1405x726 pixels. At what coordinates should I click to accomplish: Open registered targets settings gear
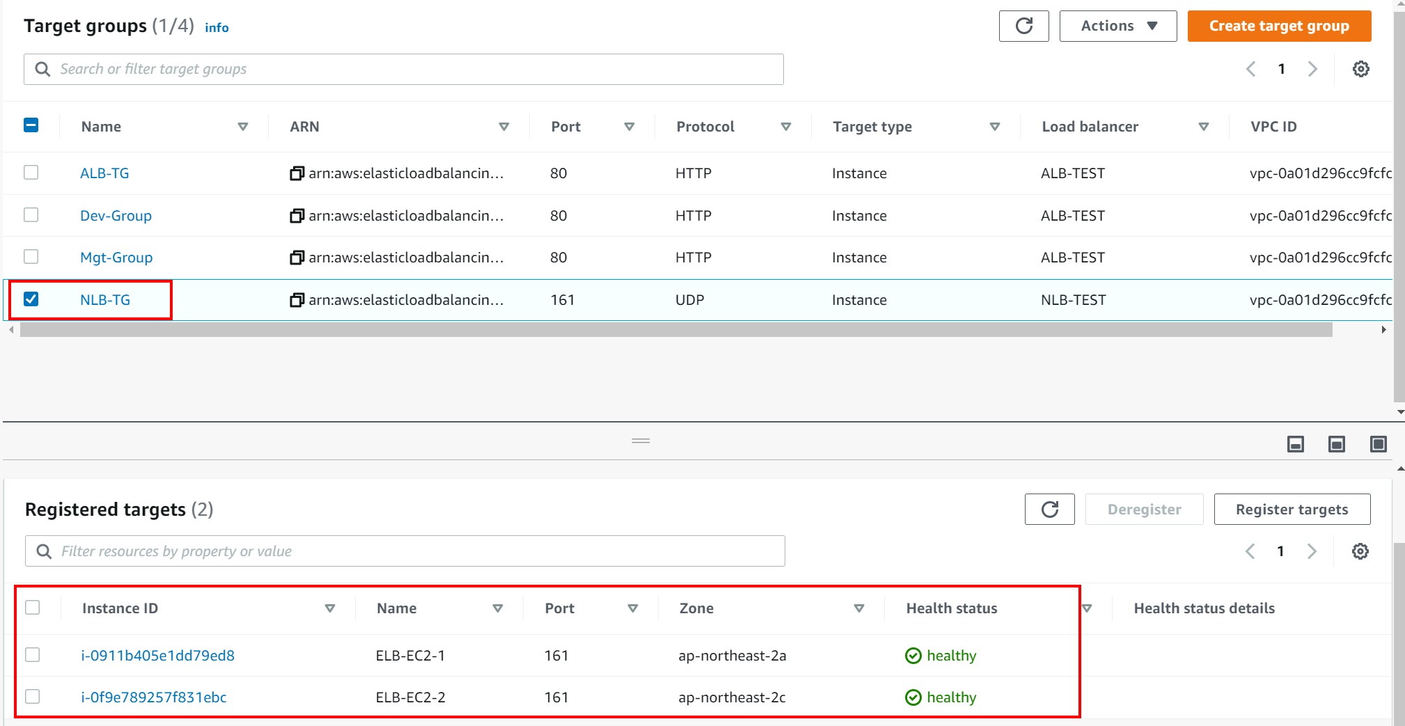tap(1360, 551)
